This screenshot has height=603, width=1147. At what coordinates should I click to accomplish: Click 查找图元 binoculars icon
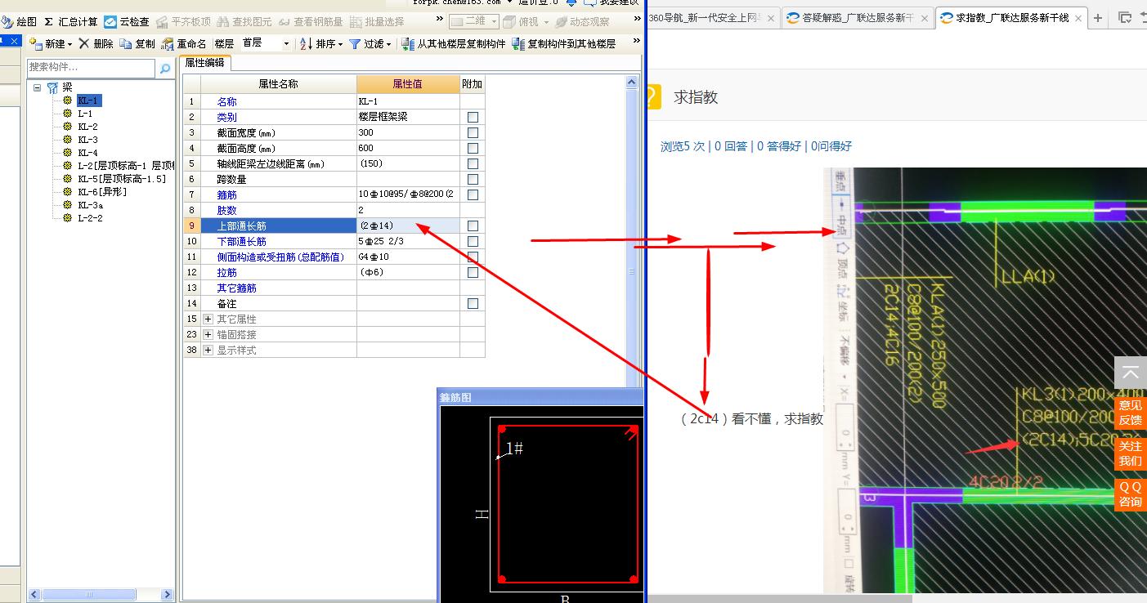pyautogui.click(x=222, y=22)
